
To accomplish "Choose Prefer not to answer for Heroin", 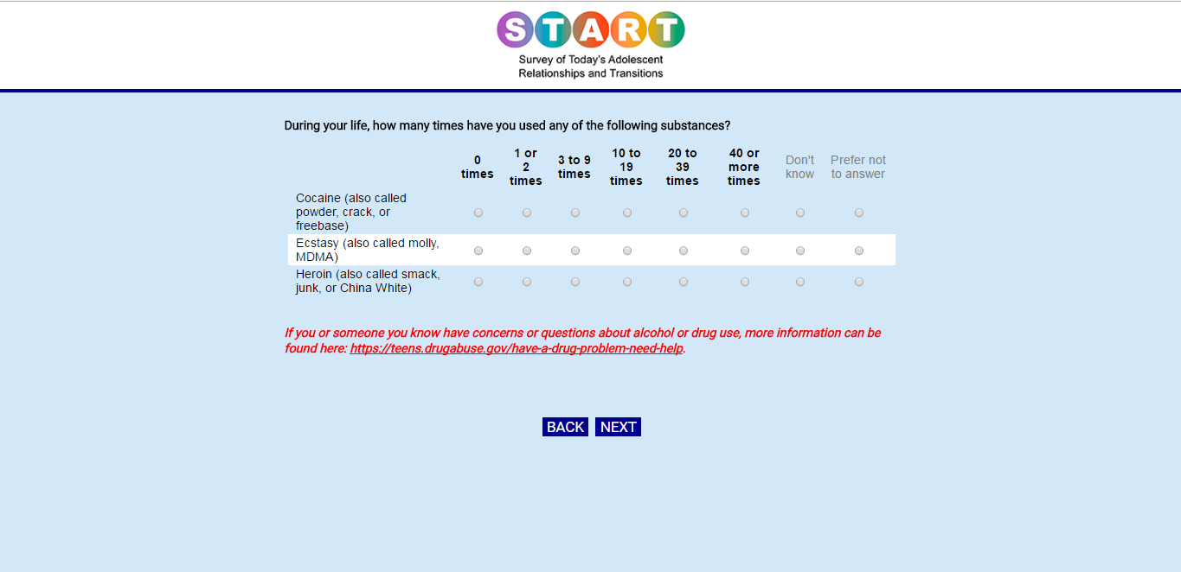I will click(859, 282).
